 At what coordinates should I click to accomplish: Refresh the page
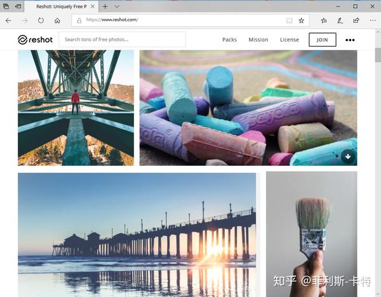pos(41,21)
